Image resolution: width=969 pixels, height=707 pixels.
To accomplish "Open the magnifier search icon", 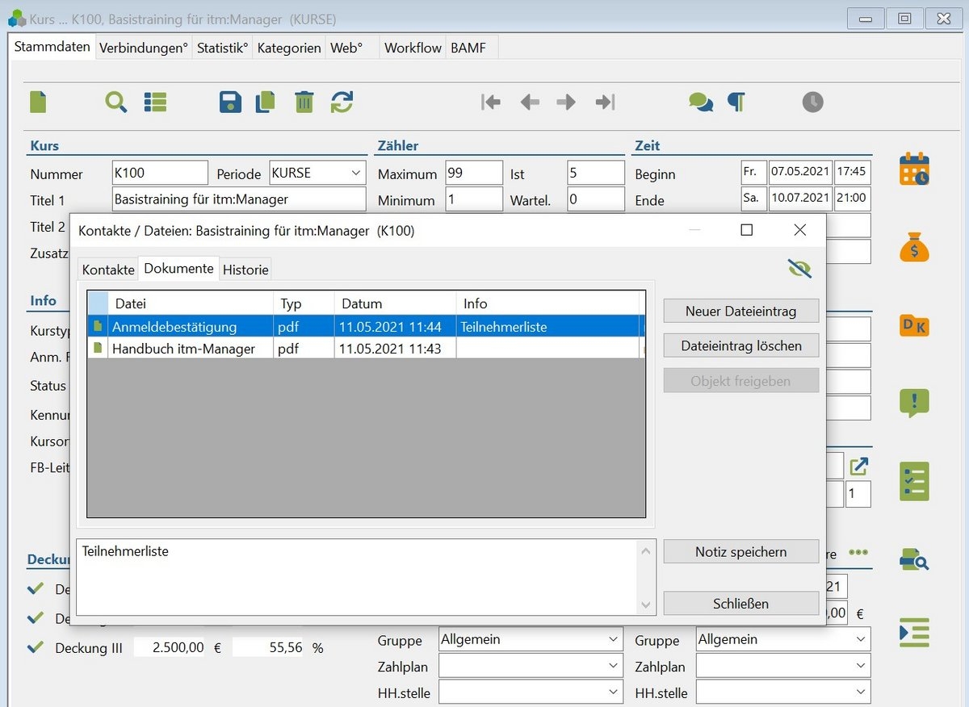I will click(x=116, y=102).
